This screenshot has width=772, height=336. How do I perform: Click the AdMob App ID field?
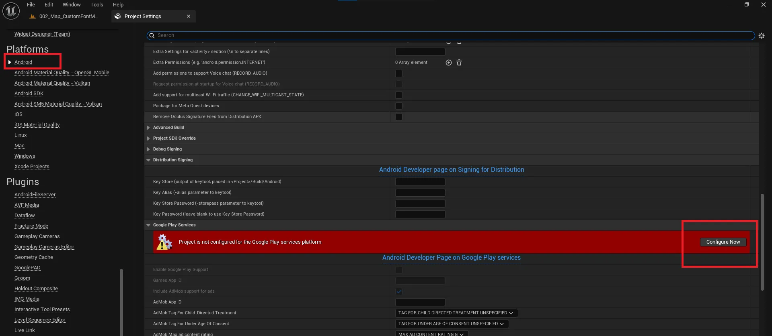(420, 302)
